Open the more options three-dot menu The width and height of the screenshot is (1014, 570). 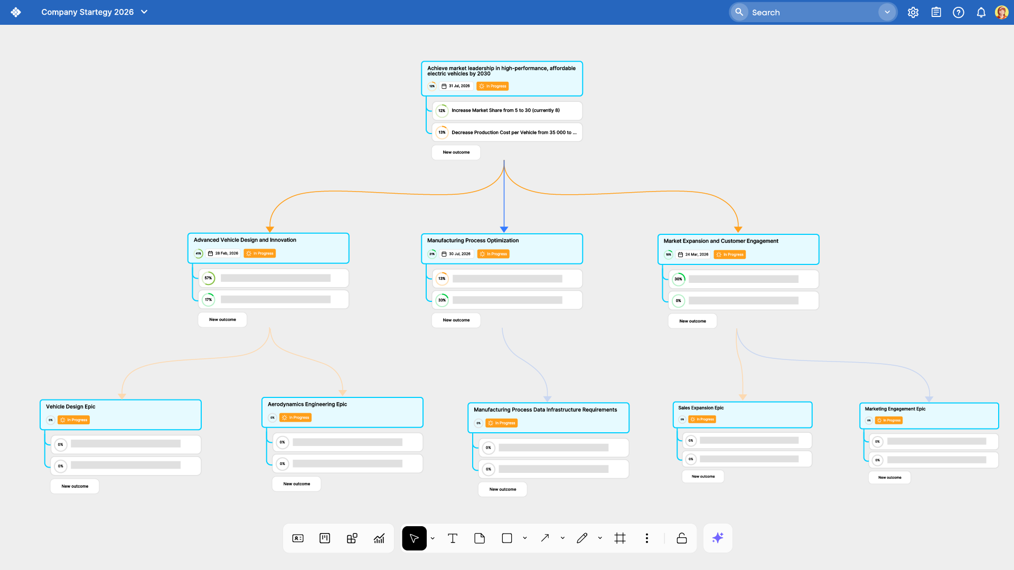pyautogui.click(x=646, y=538)
